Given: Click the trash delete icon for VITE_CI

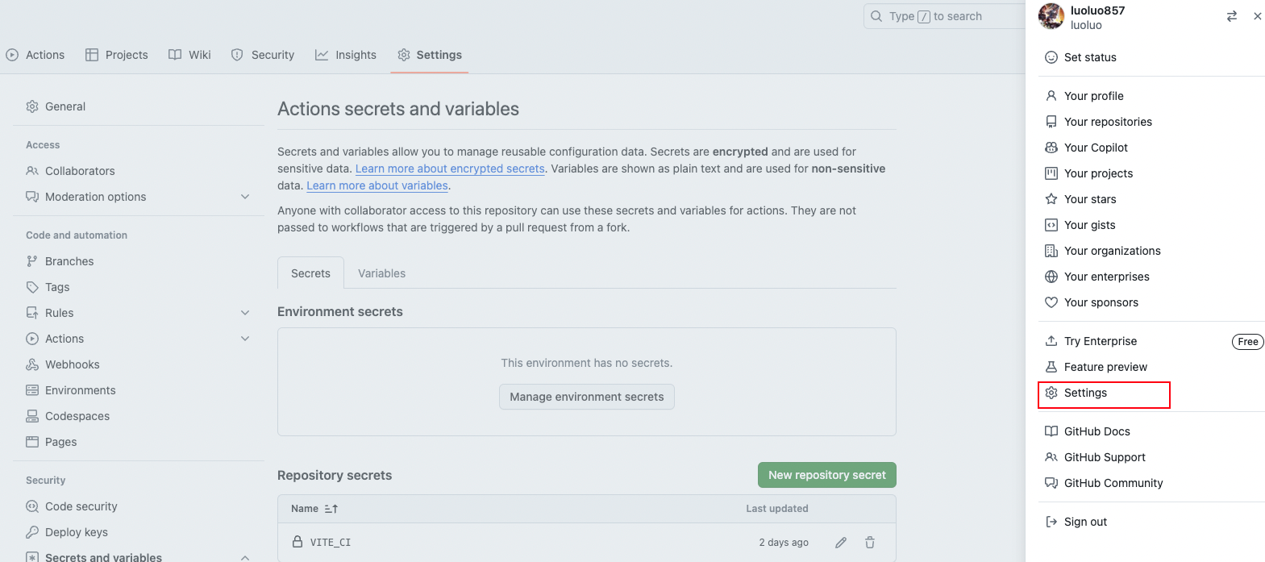Looking at the screenshot, I should [x=870, y=543].
